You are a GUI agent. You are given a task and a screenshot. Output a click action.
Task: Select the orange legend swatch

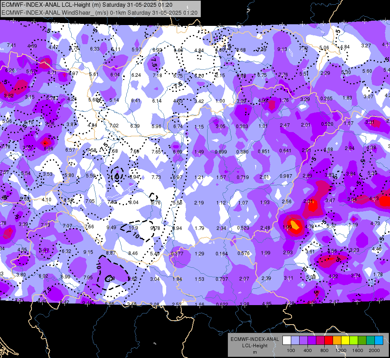click(x=337, y=340)
